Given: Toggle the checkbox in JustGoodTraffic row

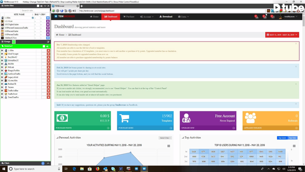Looking at the screenshot, I should pyautogui.click(x=44, y=74).
